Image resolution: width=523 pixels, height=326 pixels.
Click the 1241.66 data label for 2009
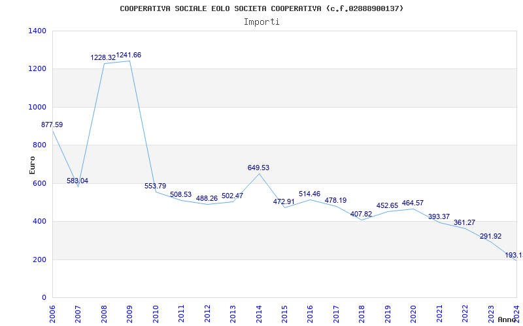129,55
